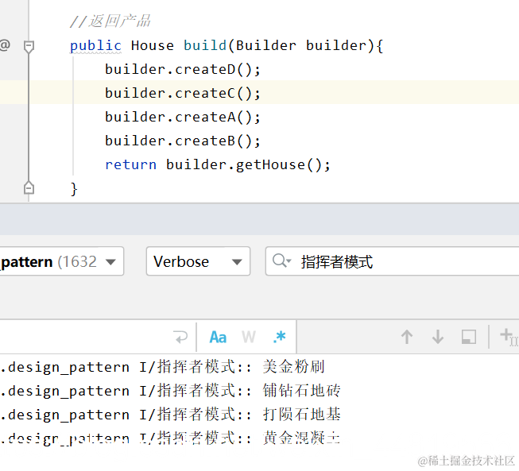Toggle Regex (.*) search option
Viewport: 519px width, 471px height.
279,337
